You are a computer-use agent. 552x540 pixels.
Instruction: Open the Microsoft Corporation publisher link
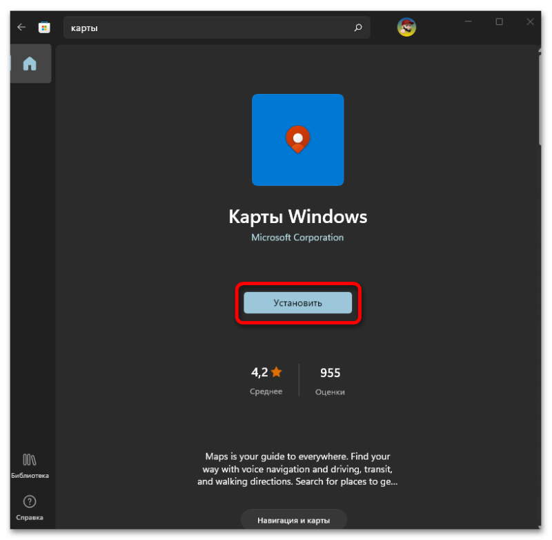click(297, 238)
